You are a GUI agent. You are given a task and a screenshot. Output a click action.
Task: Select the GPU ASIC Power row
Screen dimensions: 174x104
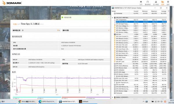140,57
